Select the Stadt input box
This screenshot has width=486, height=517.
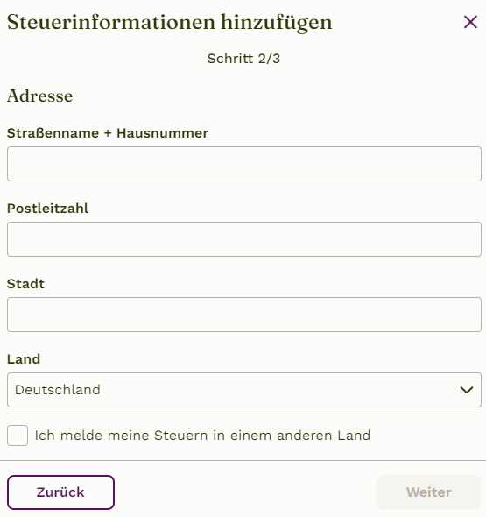point(244,315)
